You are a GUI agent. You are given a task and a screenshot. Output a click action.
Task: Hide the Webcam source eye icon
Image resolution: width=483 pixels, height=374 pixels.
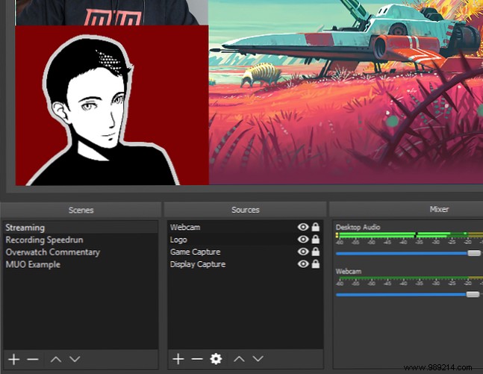pos(303,227)
